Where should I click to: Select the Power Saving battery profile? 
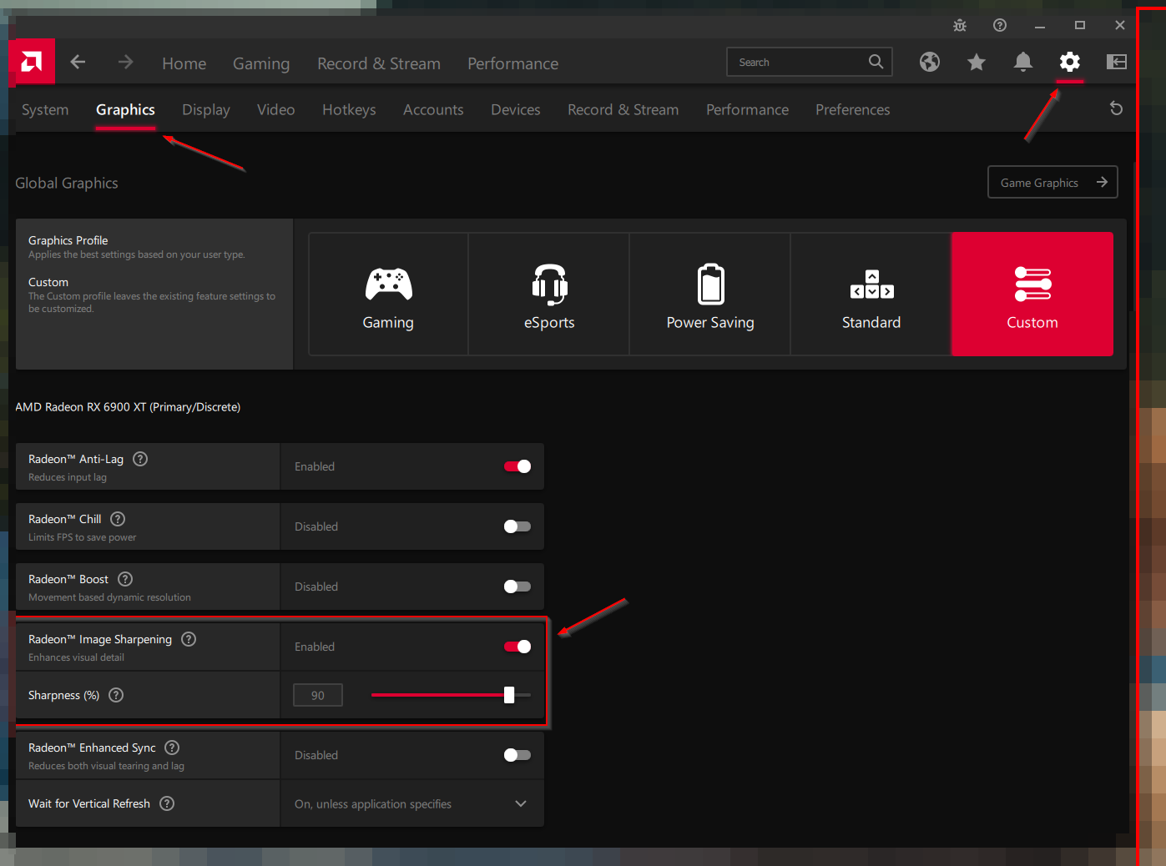click(710, 294)
